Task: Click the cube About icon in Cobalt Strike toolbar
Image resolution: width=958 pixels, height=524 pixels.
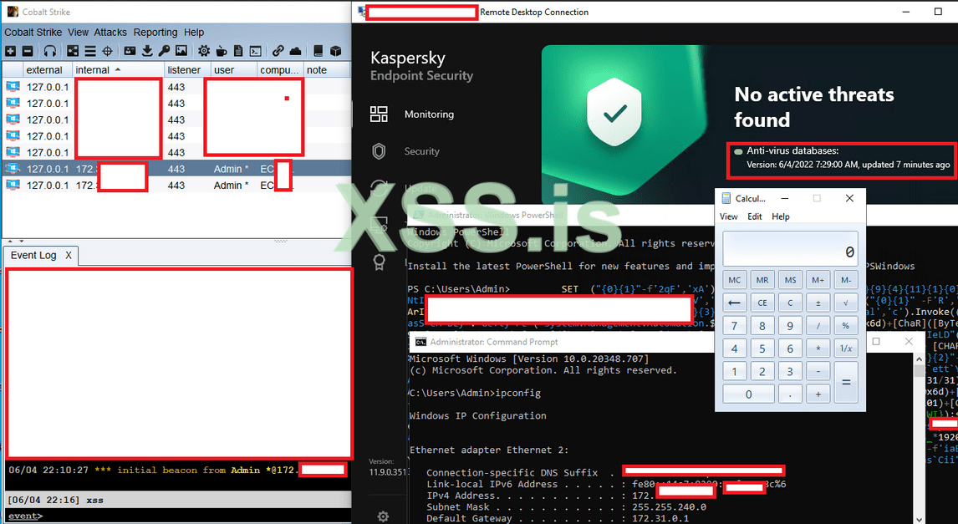Action: [335, 51]
